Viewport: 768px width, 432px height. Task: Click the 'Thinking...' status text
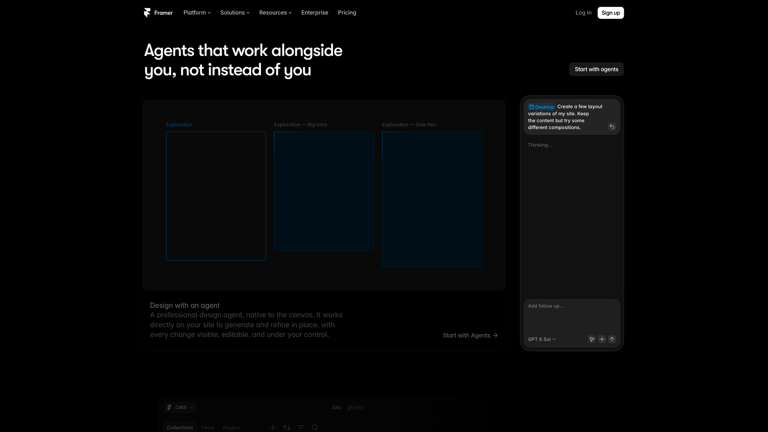click(x=540, y=145)
